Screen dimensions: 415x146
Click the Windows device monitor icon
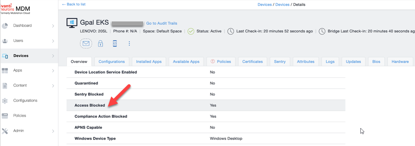click(72, 23)
